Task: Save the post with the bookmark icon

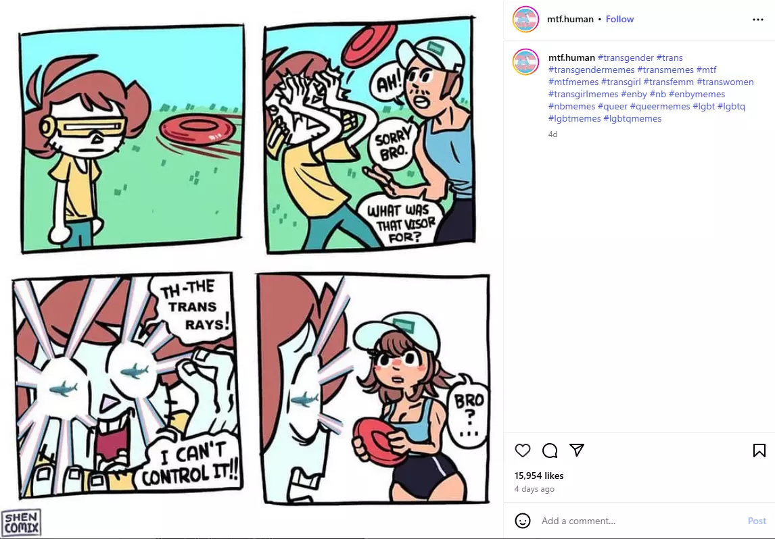Action: coord(759,450)
